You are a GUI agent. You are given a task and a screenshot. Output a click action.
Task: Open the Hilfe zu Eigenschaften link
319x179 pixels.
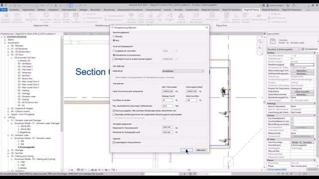tap(277, 169)
